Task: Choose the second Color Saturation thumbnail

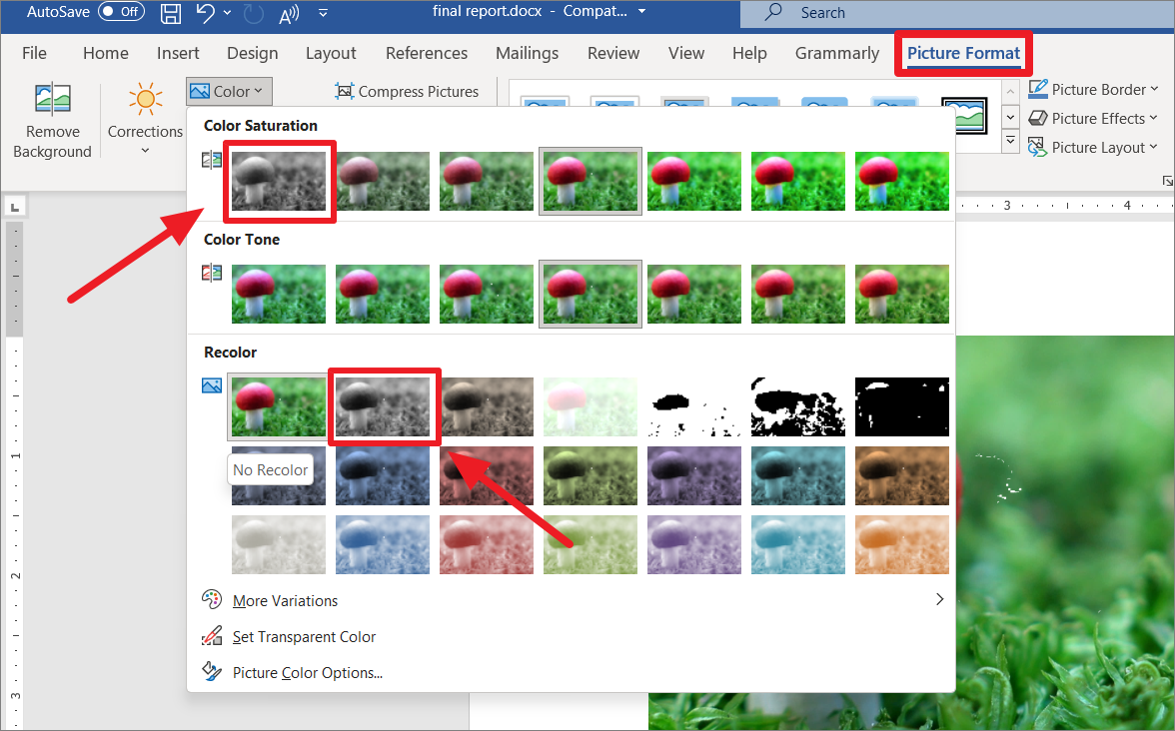Action: coord(382,182)
